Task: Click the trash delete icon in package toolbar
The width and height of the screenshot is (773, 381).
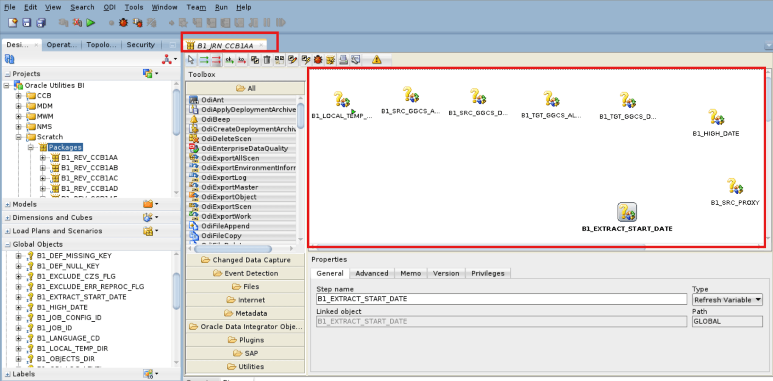Action: point(267,60)
